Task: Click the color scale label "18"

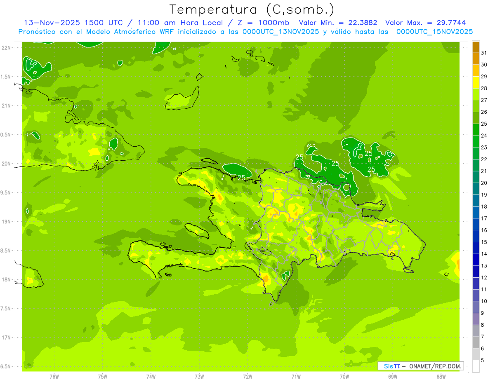Action: (484, 206)
